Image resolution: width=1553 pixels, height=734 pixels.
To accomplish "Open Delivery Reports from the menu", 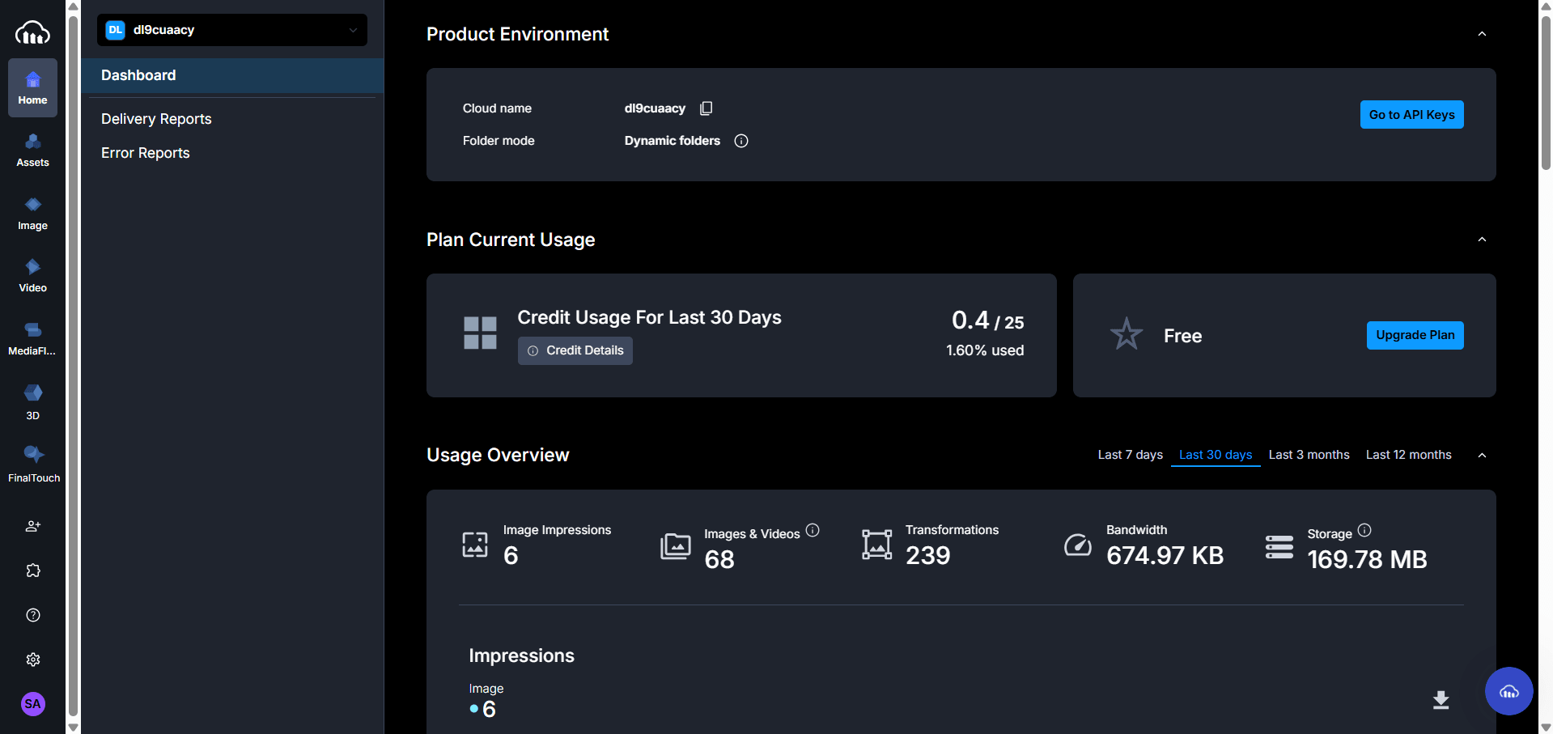I will click(x=156, y=119).
